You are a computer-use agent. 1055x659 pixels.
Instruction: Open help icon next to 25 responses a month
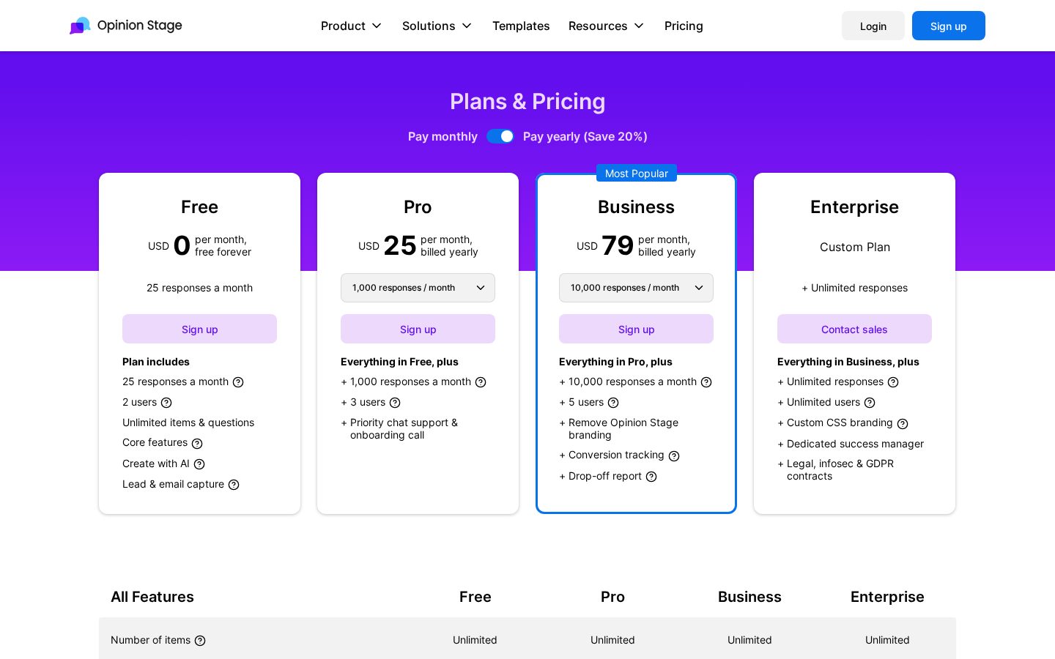point(238,382)
